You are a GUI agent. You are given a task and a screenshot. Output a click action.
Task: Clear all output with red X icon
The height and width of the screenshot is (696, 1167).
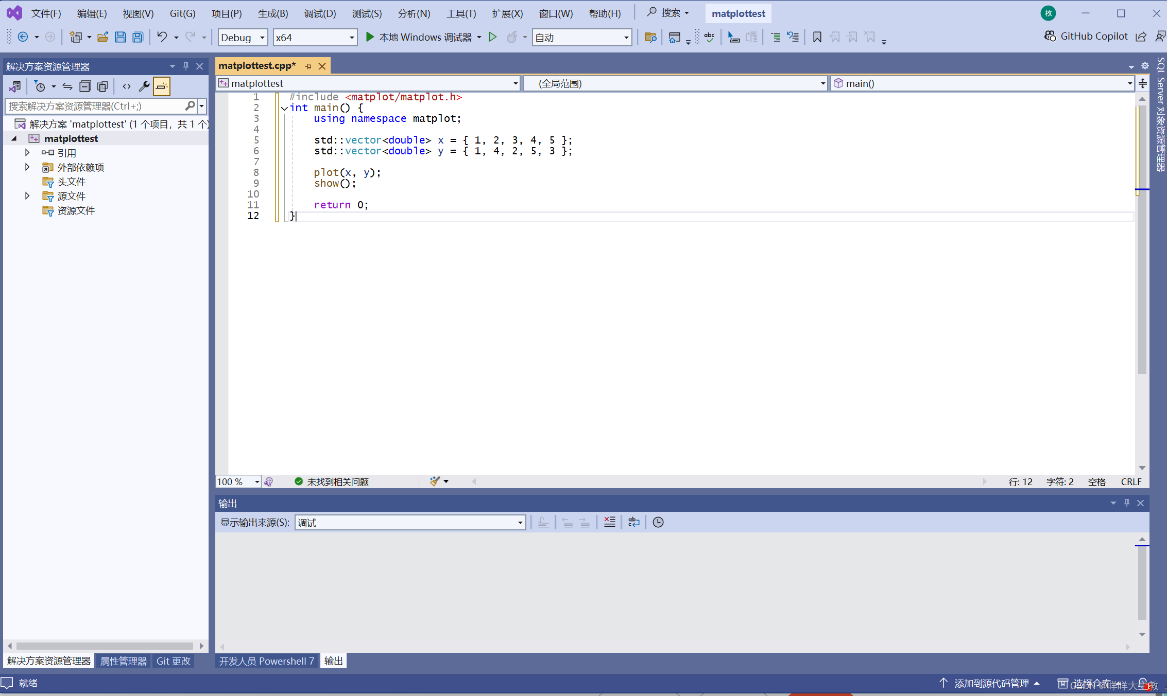609,522
